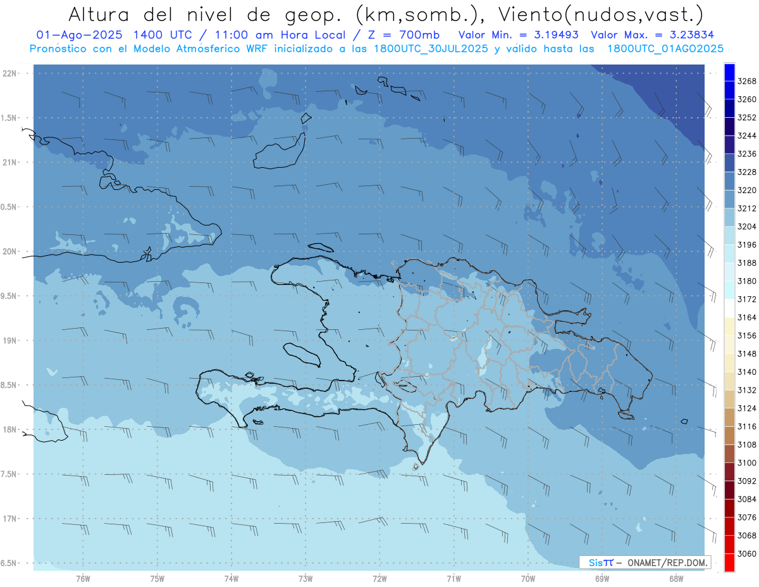Click the pale cyan swatch between 3172 and 3180

point(729,290)
